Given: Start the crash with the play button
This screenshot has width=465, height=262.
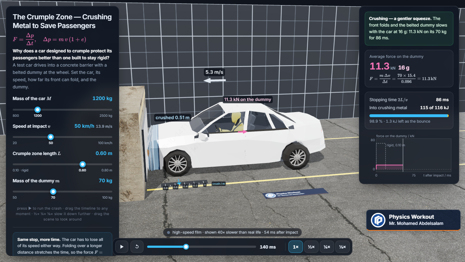Looking at the screenshot, I should (x=122, y=247).
